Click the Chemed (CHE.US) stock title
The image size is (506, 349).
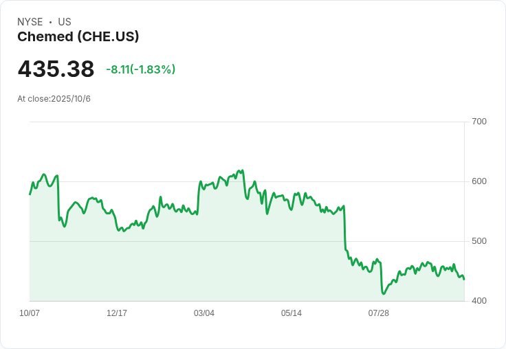tap(78, 36)
